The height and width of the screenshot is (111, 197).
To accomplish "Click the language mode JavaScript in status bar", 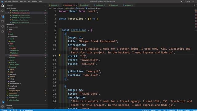I will 171,110.
